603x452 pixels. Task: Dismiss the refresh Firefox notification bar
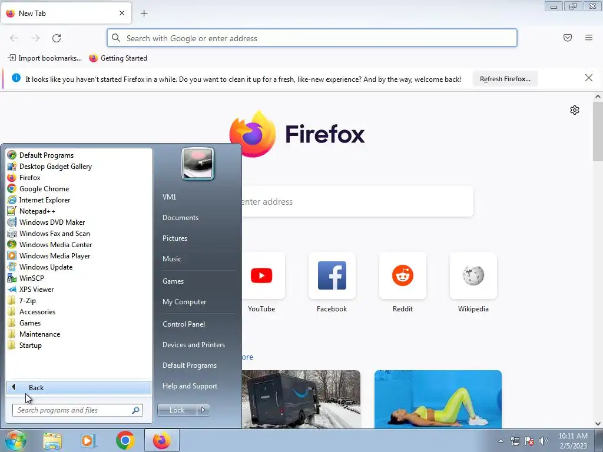pos(589,78)
